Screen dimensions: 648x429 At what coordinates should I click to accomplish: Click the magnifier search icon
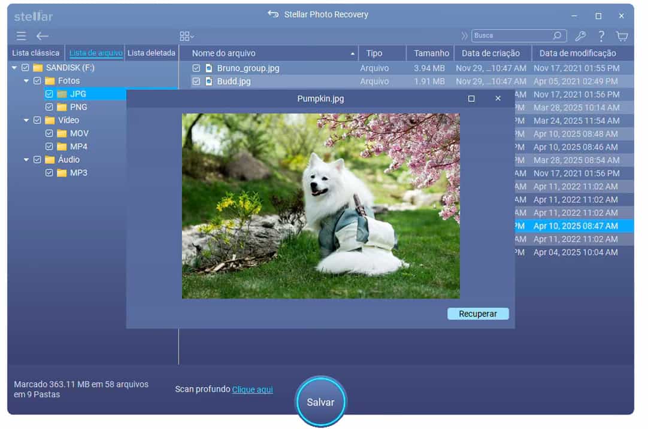[558, 36]
